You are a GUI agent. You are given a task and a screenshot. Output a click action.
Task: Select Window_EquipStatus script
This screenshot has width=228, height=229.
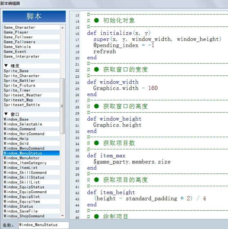coord(31,187)
